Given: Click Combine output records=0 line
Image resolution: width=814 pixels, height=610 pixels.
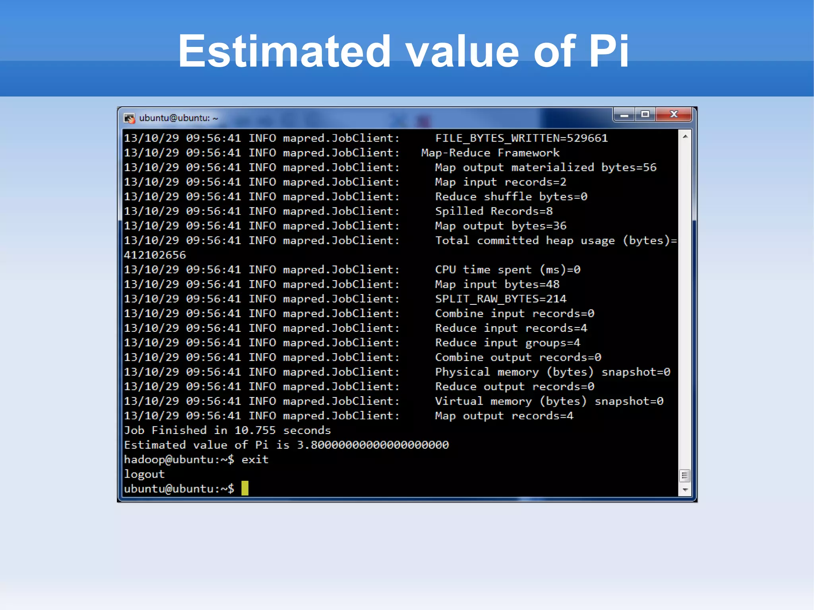Looking at the screenshot, I should point(518,357).
